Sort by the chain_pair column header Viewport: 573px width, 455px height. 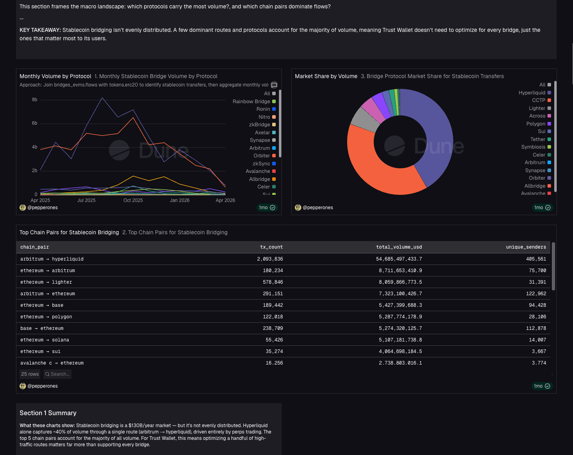[35, 247]
